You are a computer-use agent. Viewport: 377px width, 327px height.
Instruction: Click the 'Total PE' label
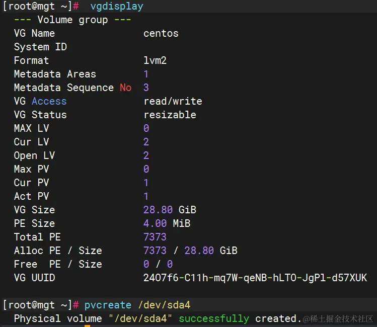coord(37,237)
